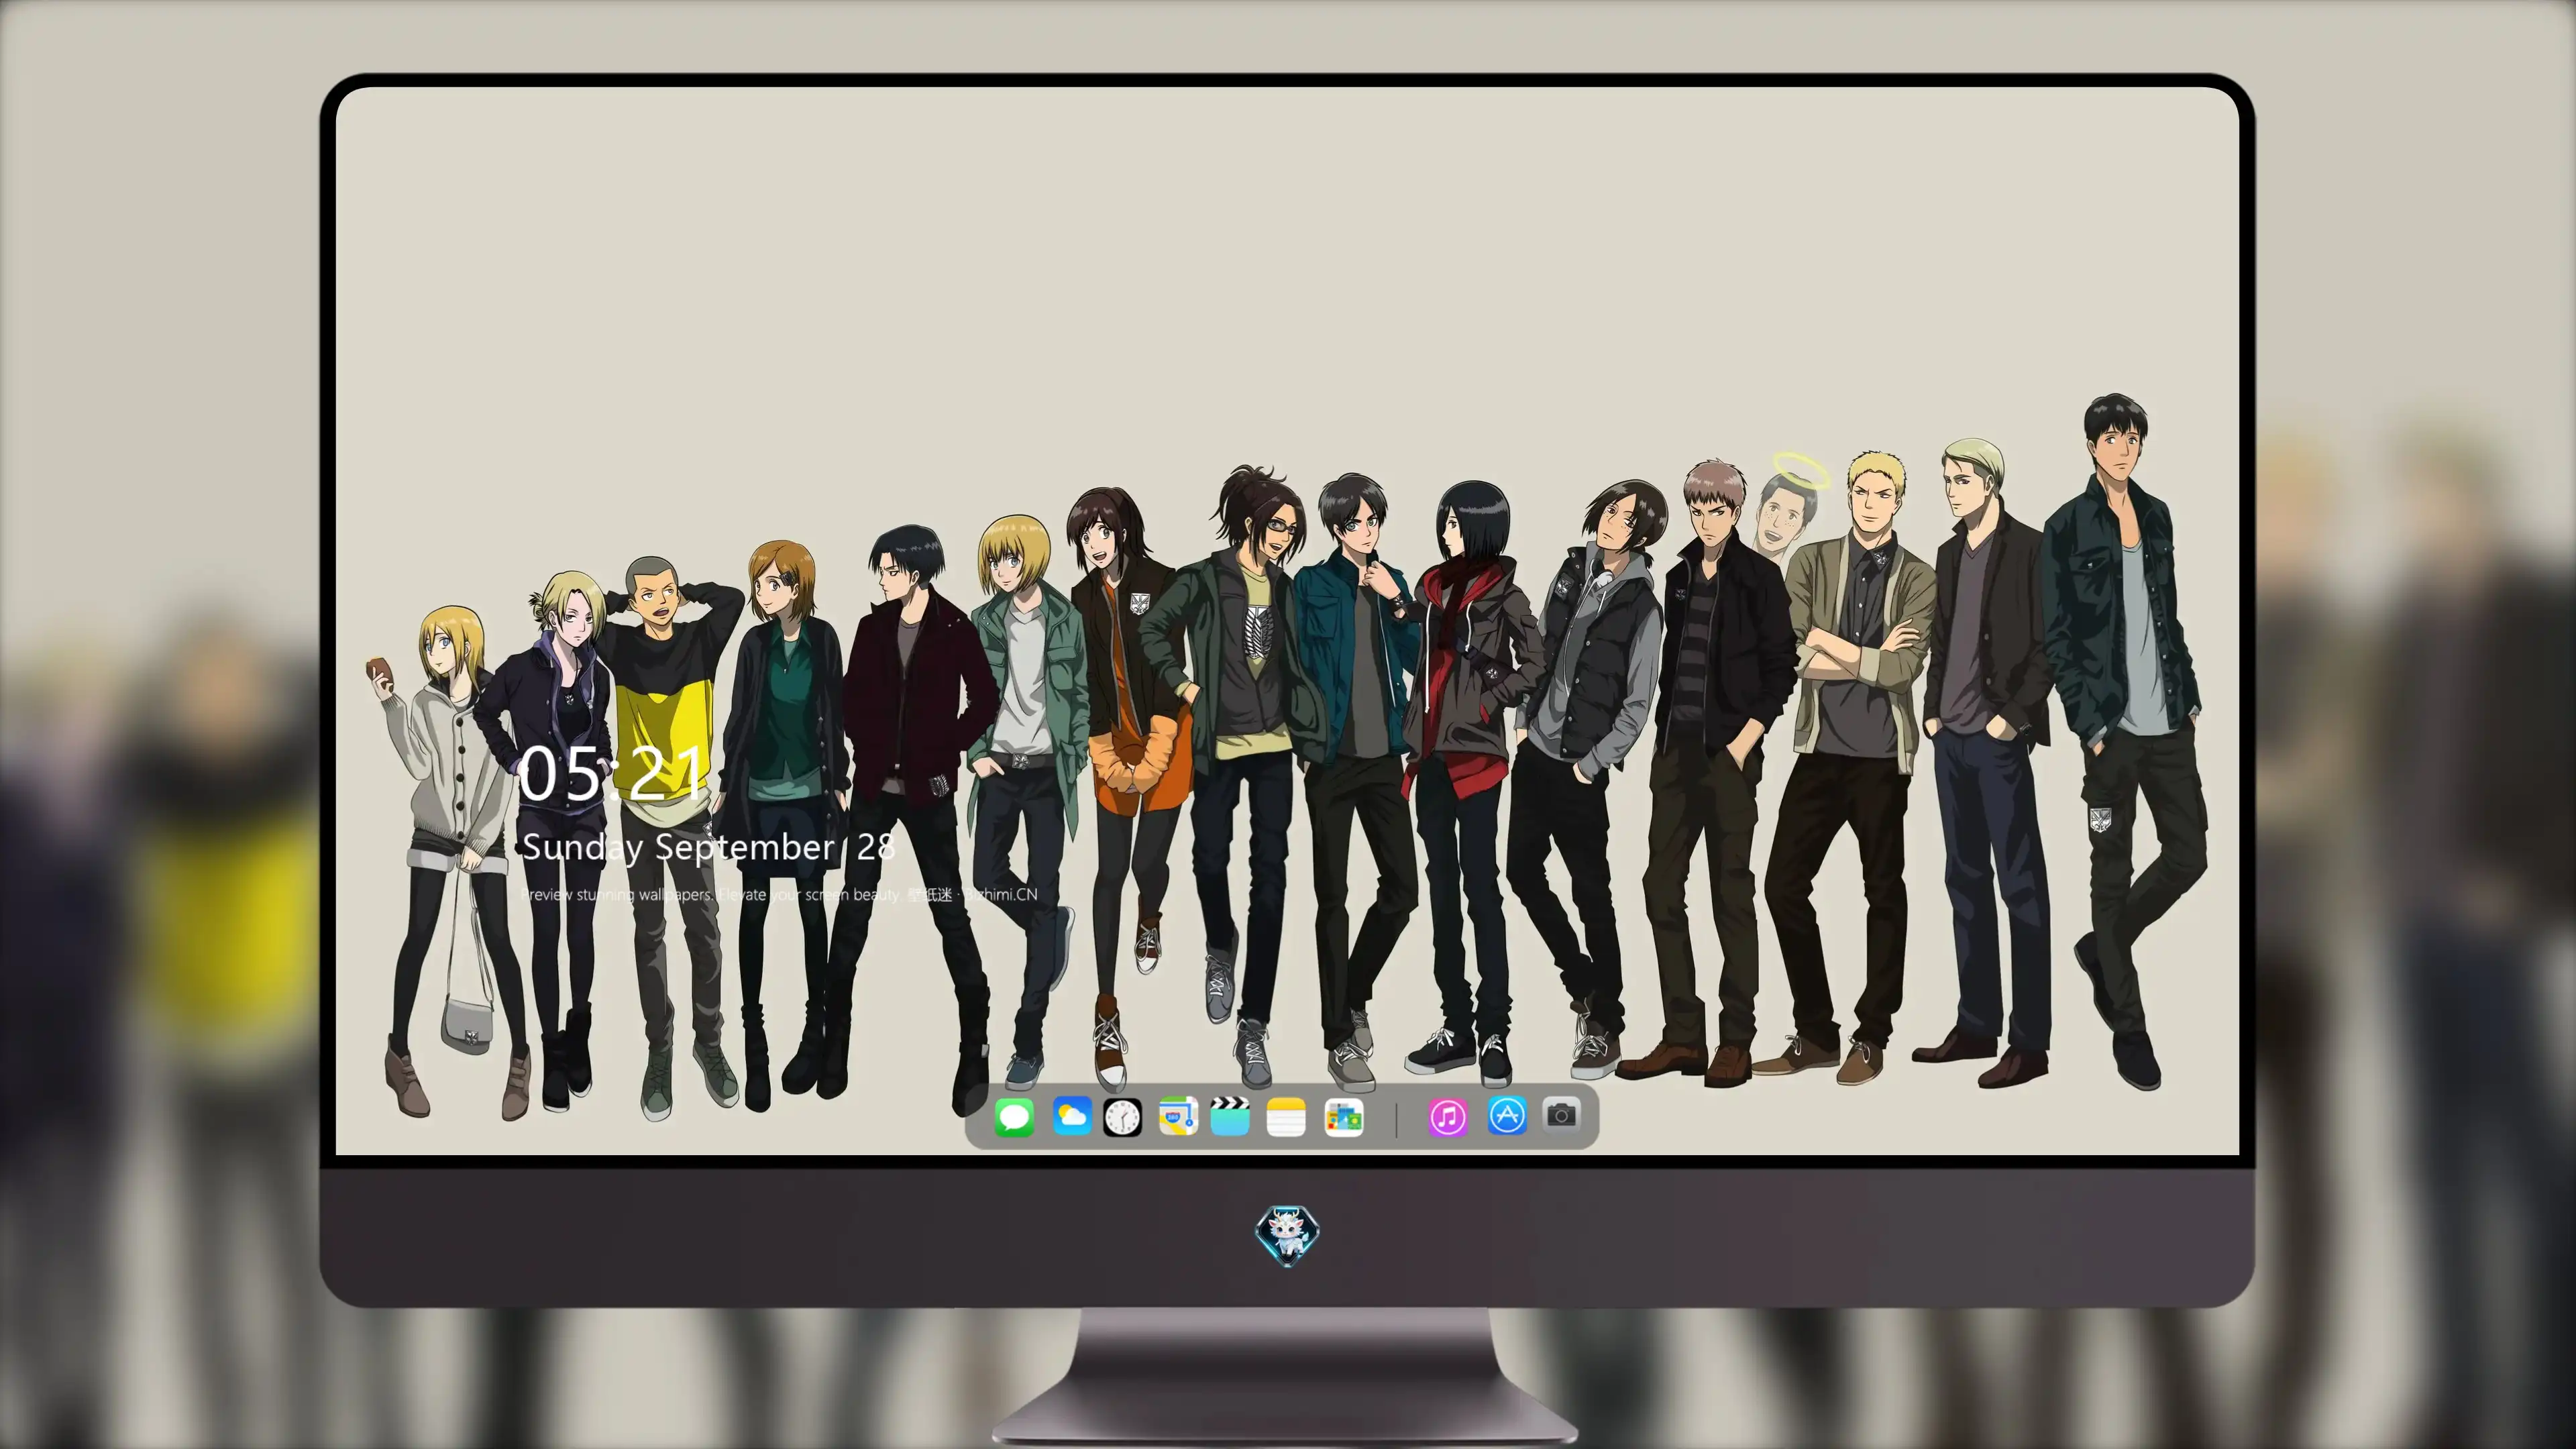
Task: Launch the Maps app from the dock
Action: 1178,1116
